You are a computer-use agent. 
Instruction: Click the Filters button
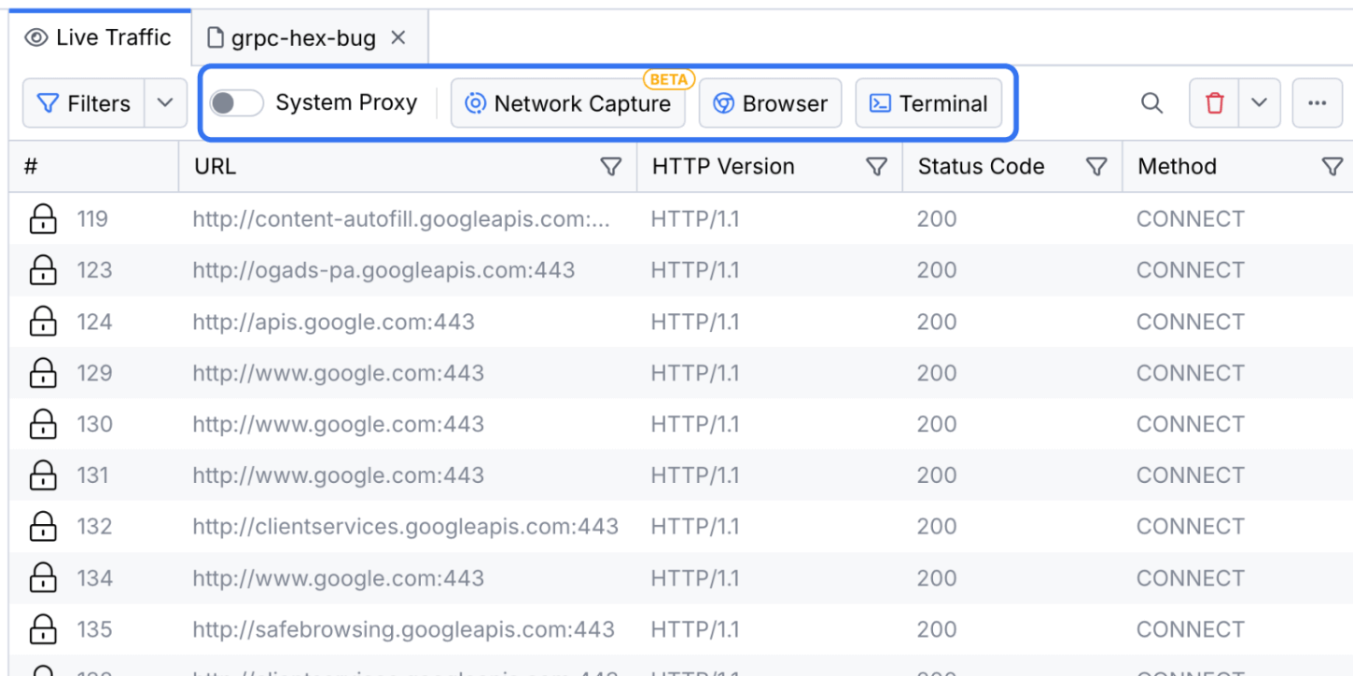point(84,103)
